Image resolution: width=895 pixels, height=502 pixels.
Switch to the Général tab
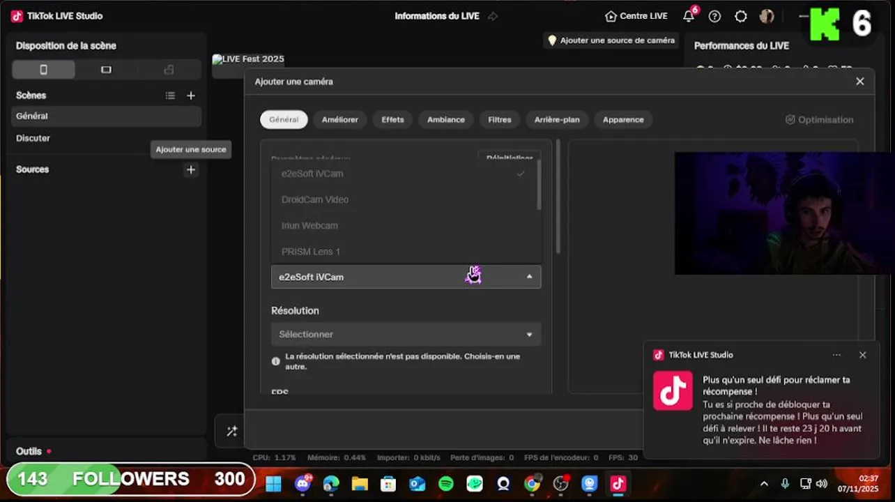point(284,120)
